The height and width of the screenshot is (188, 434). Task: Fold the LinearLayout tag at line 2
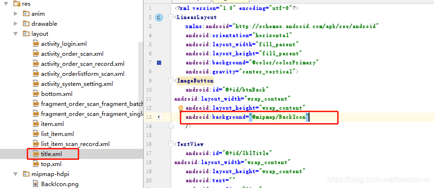tap(171, 18)
